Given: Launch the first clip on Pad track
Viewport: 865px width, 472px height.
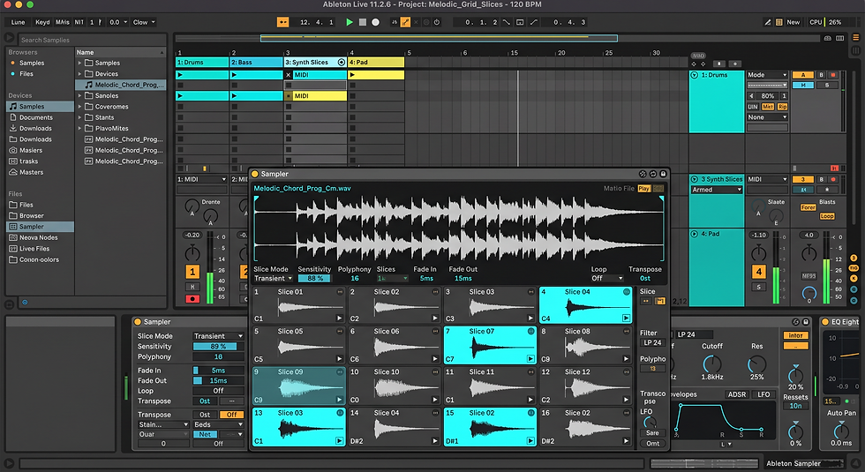Looking at the screenshot, I should coord(352,75).
